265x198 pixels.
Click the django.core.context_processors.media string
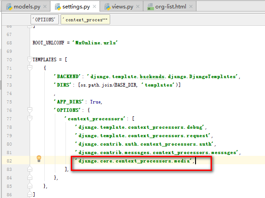click(x=134, y=161)
